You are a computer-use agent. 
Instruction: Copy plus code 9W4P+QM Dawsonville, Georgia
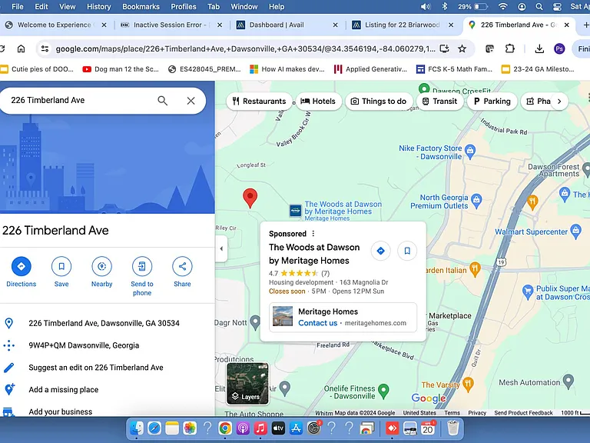[84, 345]
